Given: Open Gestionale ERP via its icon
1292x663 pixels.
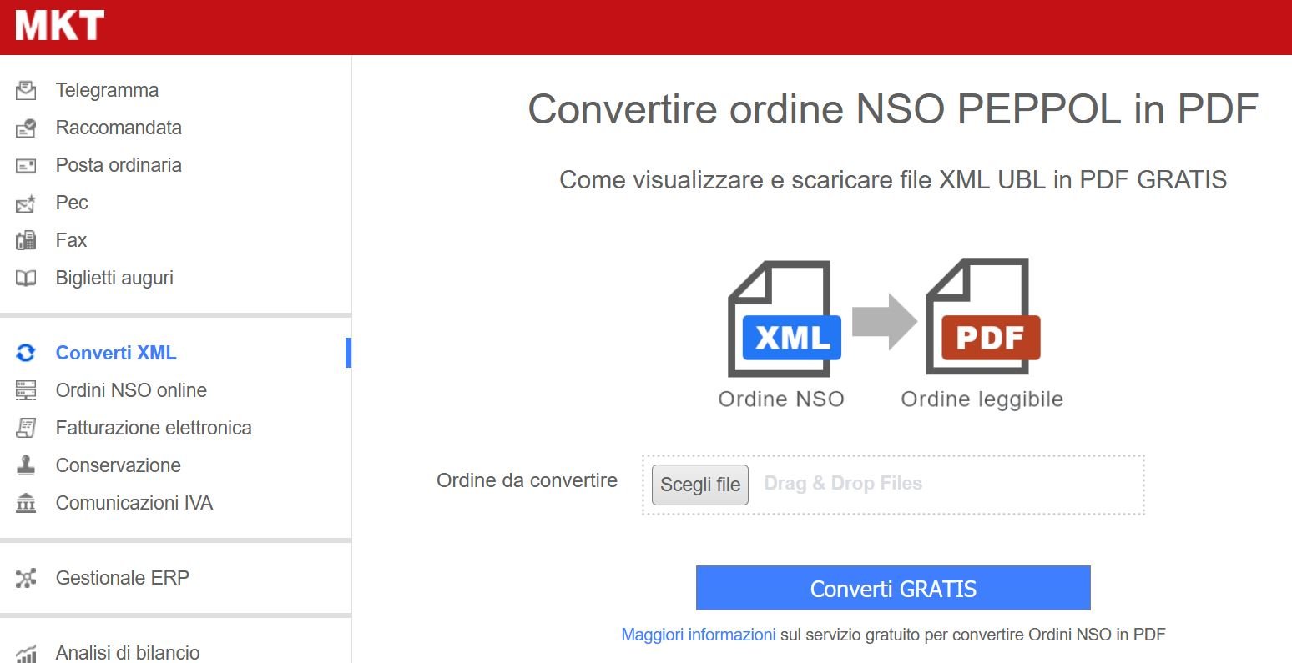Looking at the screenshot, I should coord(25,577).
